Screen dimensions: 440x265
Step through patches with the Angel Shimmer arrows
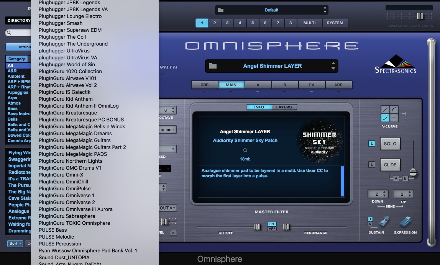pyautogui.click(x=333, y=66)
